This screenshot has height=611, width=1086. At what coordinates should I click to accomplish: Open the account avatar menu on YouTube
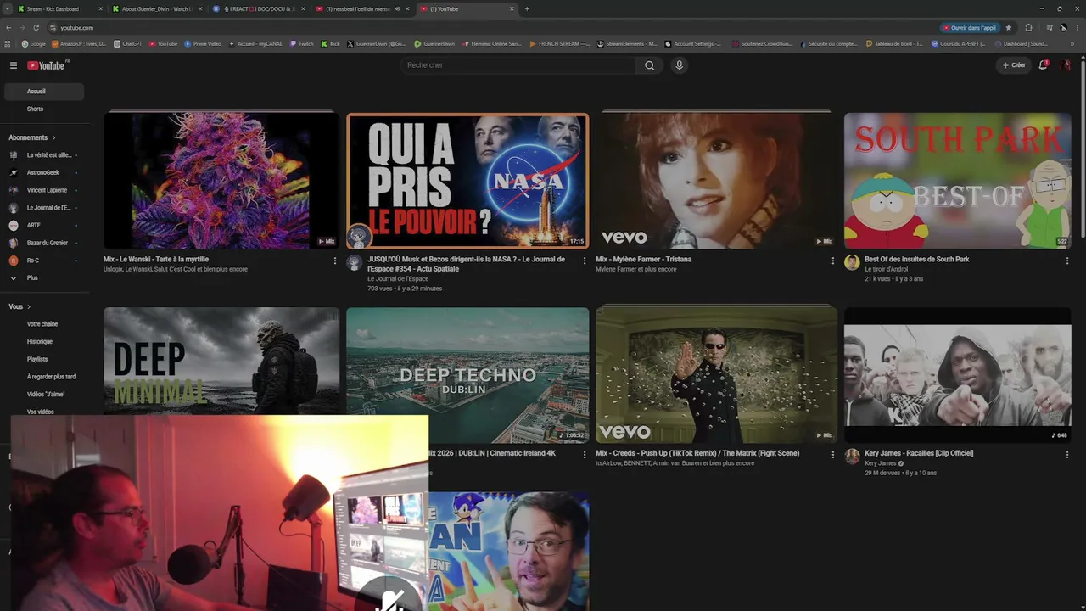(x=1066, y=65)
